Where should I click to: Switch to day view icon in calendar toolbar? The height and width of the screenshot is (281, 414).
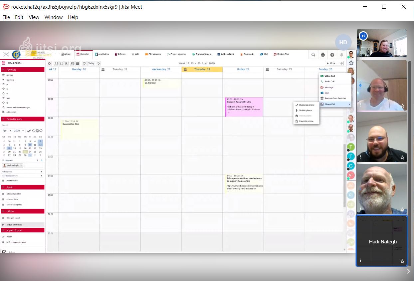coord(56,63)
